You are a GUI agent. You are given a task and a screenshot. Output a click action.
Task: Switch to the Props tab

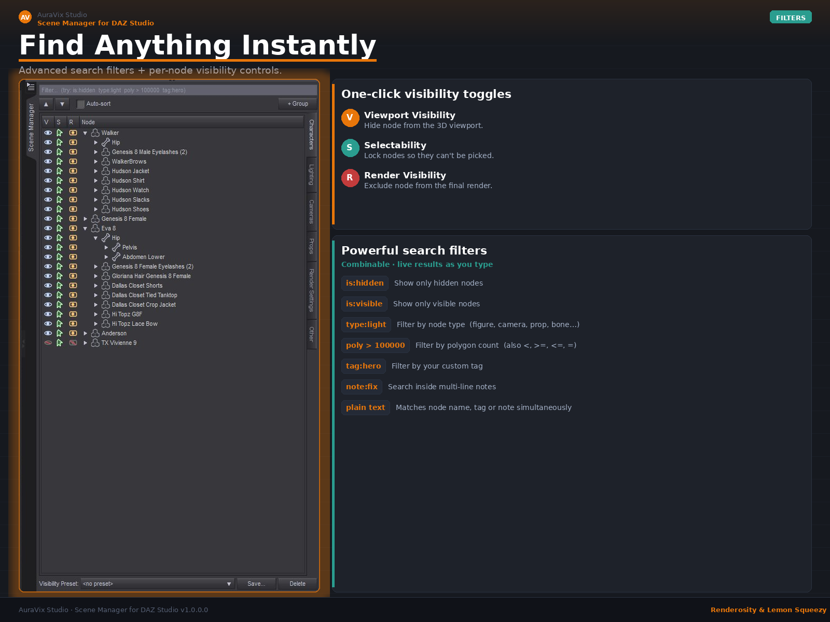(311, 246)
